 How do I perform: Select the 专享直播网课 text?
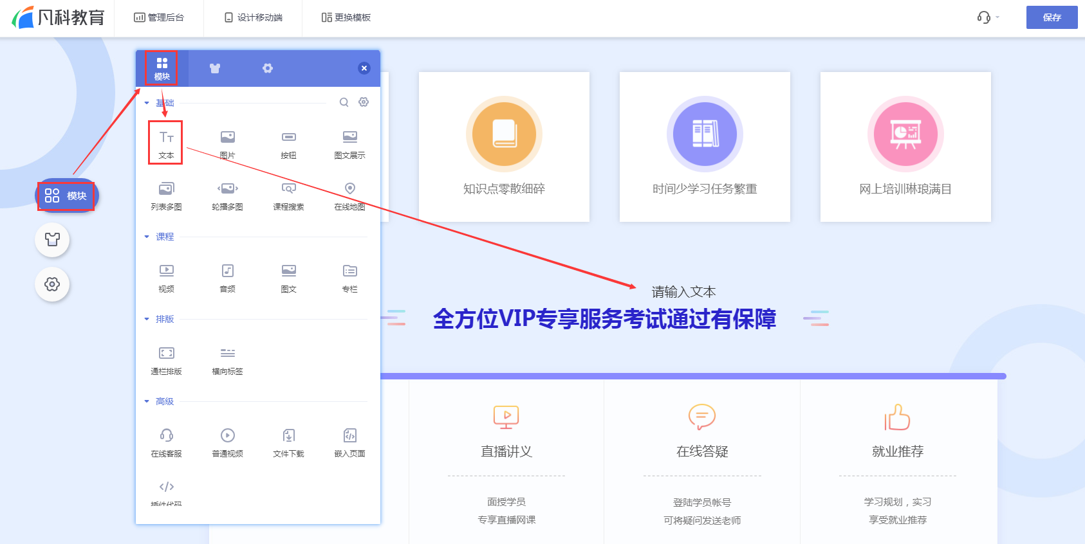click(506, 520)
